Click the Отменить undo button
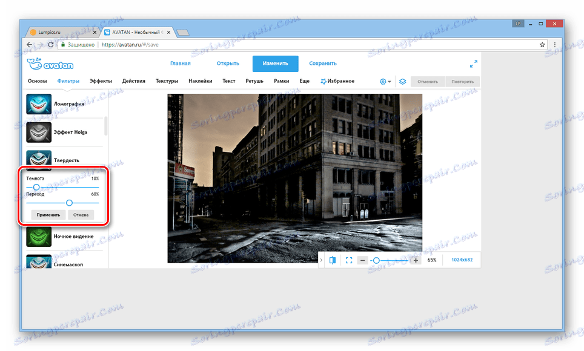584x351 pixels. point(428,82)
